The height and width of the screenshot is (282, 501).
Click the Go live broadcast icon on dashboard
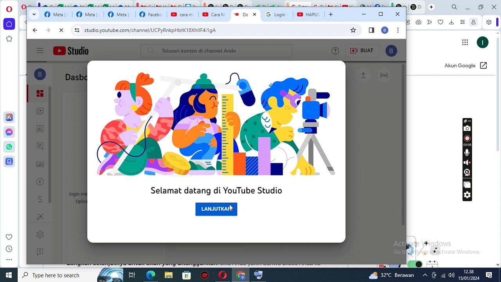coord(384,75)
